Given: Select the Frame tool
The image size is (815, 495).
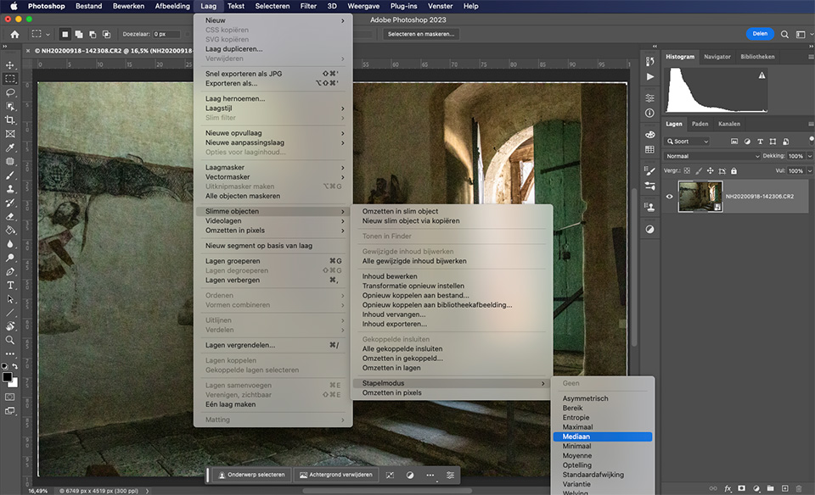Looking at the screenshot, I should [x=10, y=134].
